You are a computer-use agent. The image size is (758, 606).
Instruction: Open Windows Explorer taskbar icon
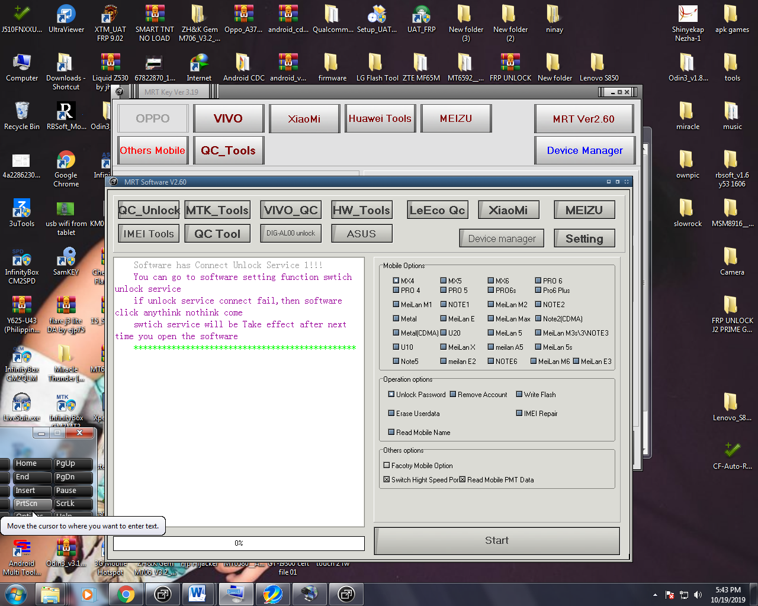50,594
